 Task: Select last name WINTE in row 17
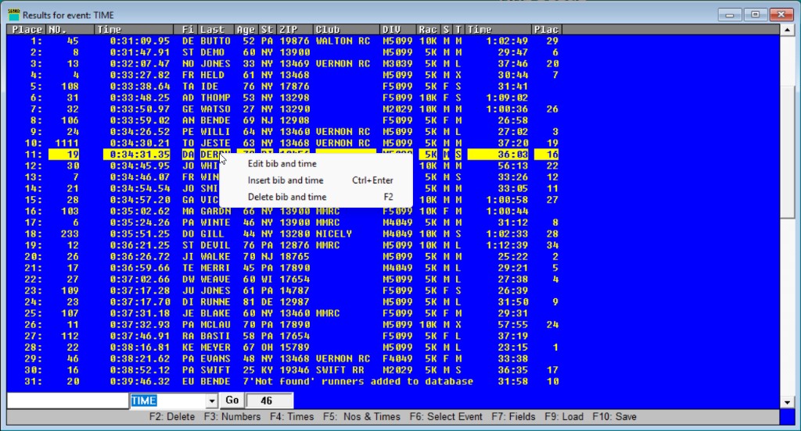[x=215, y=223]
